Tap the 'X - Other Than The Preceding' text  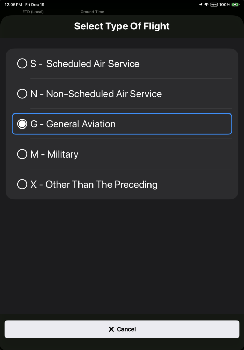(x=94, y=184)
